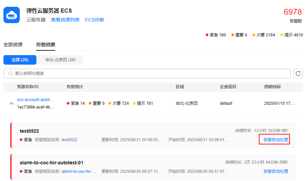Click start time 2025/08/31 20:09:01
306x181 pixels.
pos(198,140)
